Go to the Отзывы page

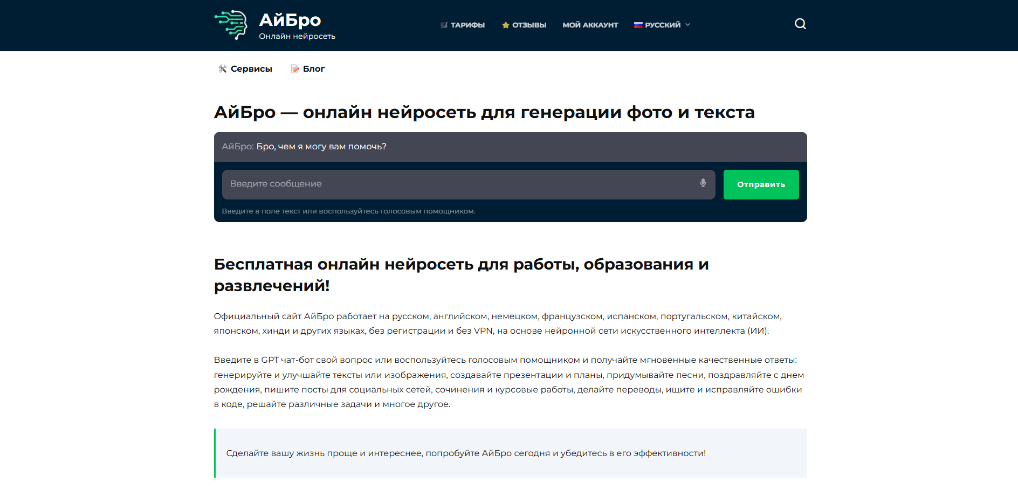[529, 25]
